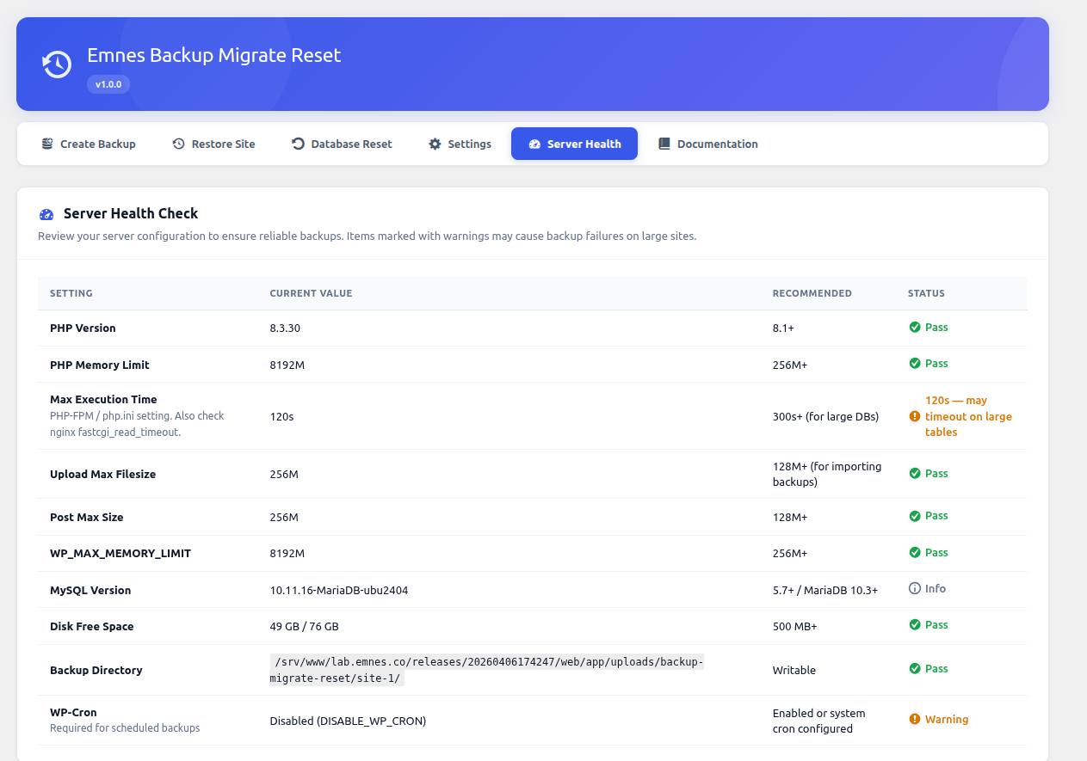Click the PHP Version setting label
The height and width of the screenshot is (761, 1087).
pos(83,328)
